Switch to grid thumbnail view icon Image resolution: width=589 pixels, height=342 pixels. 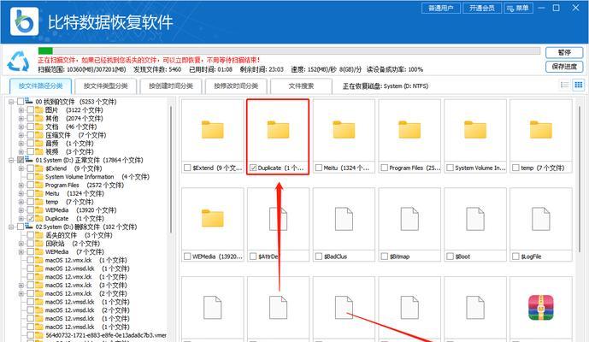pos(579,85)
